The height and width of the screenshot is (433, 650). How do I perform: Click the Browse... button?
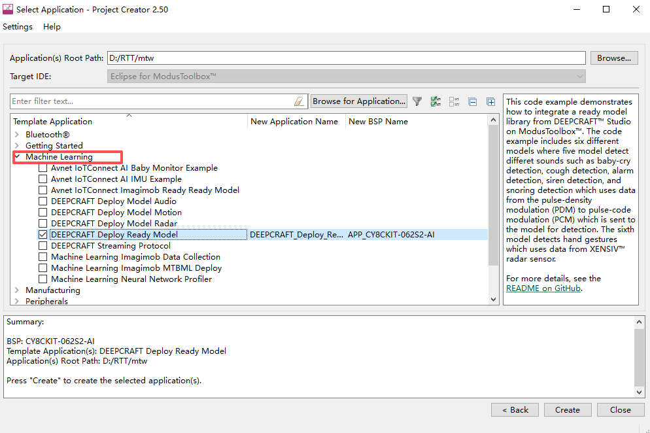pyautogui.click(x=614, y=58)
